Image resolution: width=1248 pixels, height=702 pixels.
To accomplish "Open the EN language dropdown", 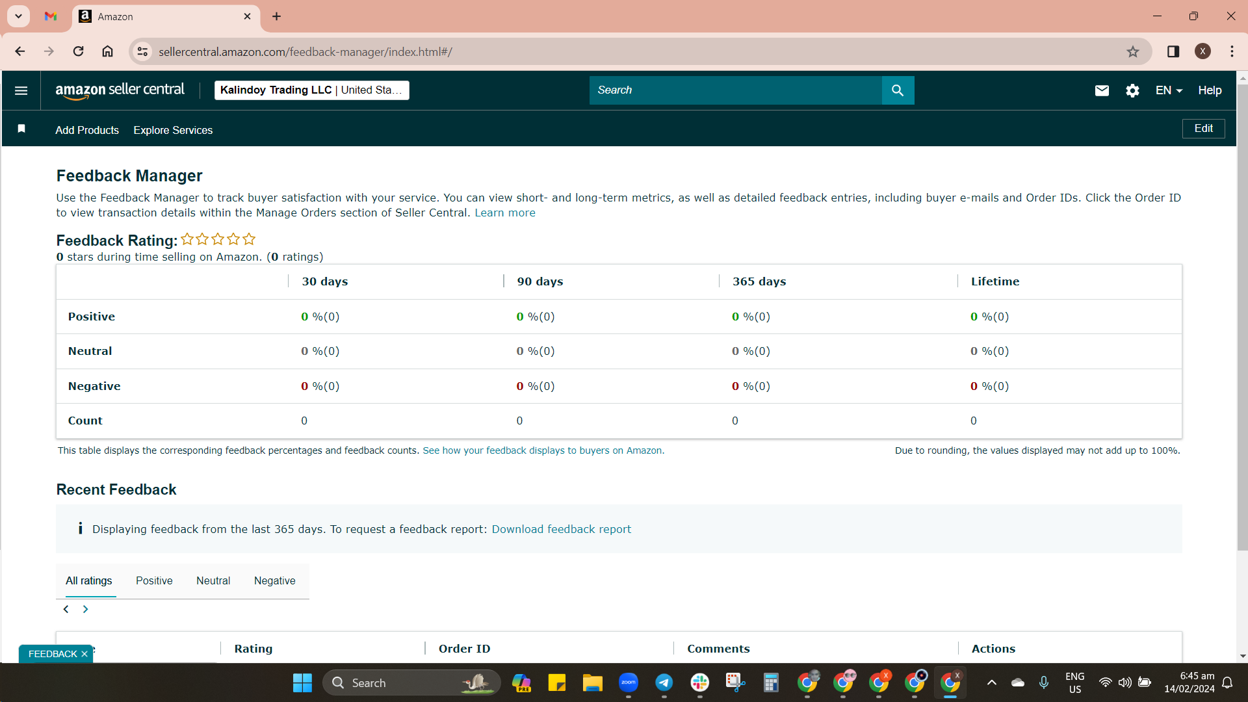I will (x=1169, y=90).
